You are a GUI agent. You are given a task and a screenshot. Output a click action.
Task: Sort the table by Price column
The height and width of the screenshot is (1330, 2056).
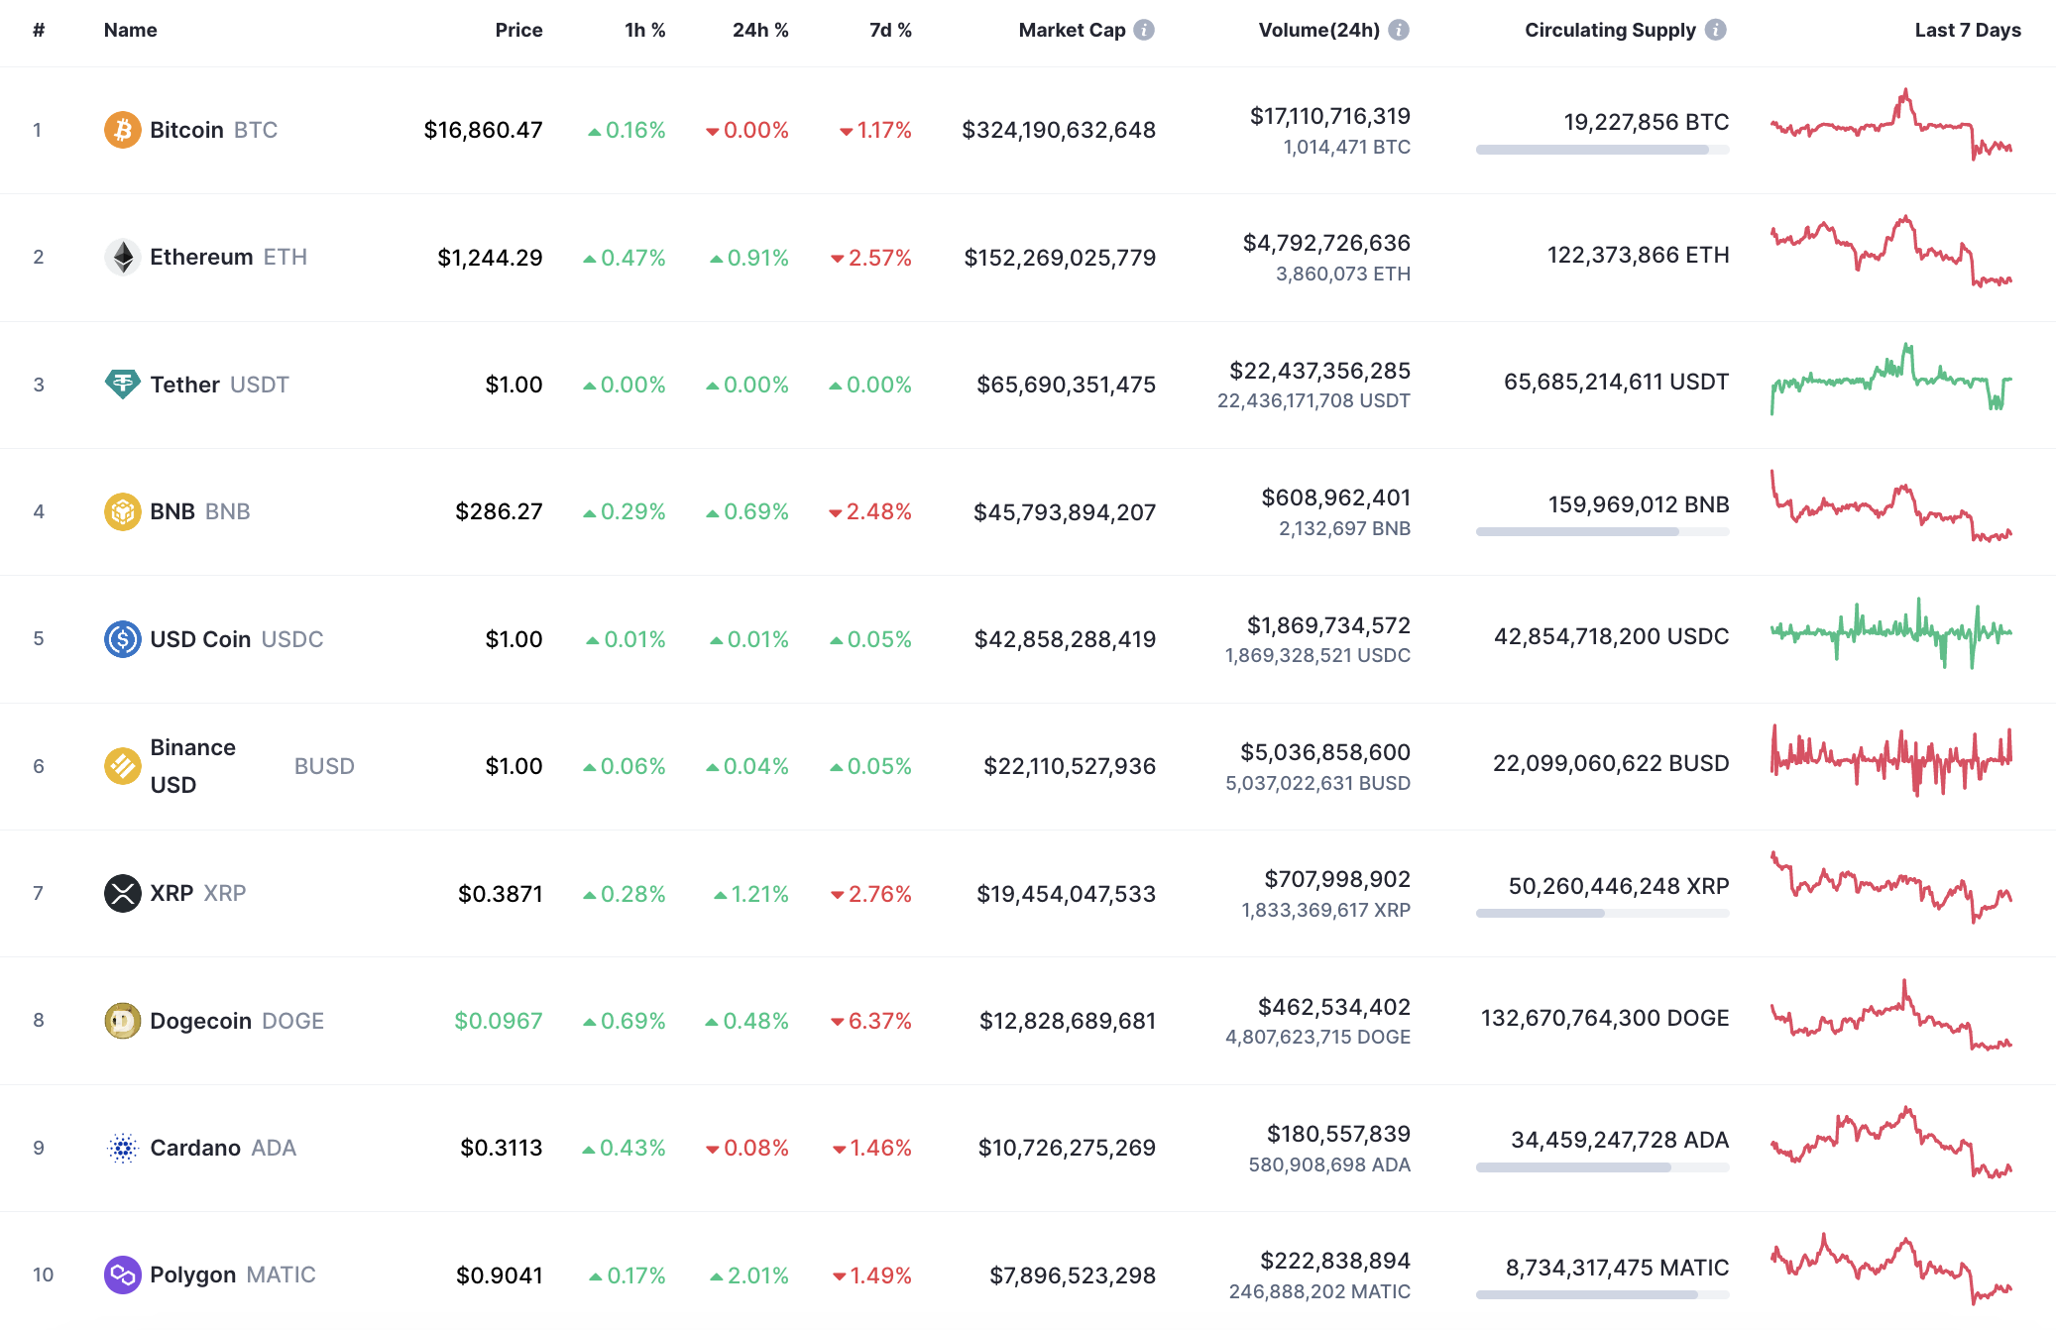pos(518,30)
